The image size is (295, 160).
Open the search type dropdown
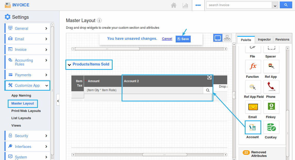[x=275, y=5]
